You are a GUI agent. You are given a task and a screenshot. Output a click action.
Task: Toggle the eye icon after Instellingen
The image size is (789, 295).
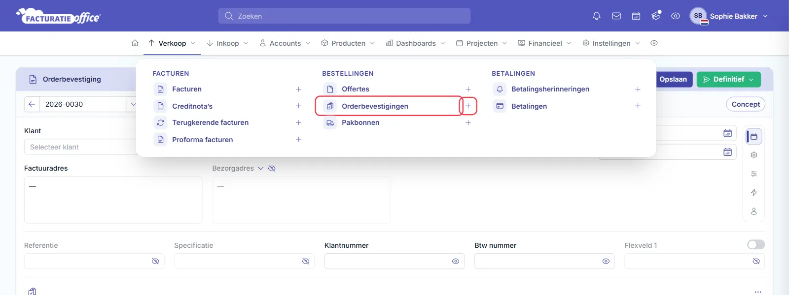pos(654,43)
